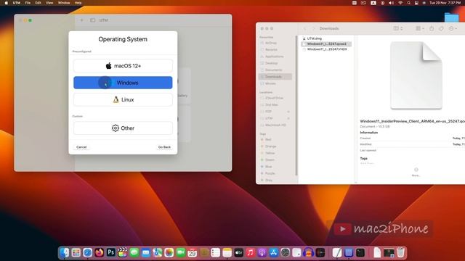Click the large document preview thumbnail
The height and width of the screenshot is (261, 465).
(416, 75)
